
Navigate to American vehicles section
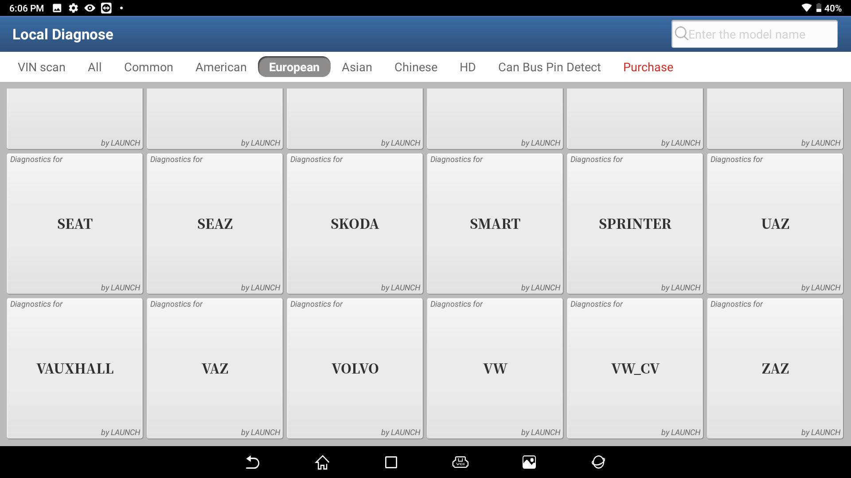(221, 67)
